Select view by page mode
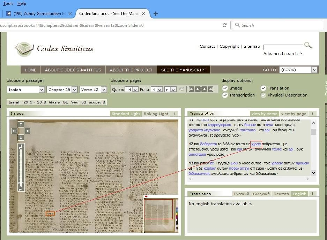Screen dimensions: 327x240 coord(293,114)
